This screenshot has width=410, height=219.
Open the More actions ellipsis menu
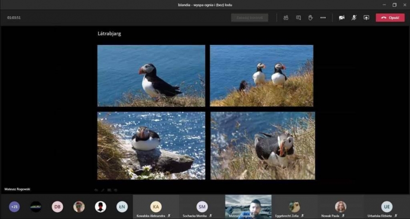point(323,18)
